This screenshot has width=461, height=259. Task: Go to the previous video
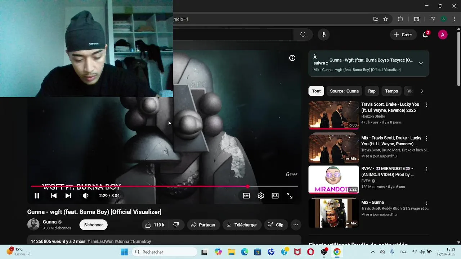(54, 196)
